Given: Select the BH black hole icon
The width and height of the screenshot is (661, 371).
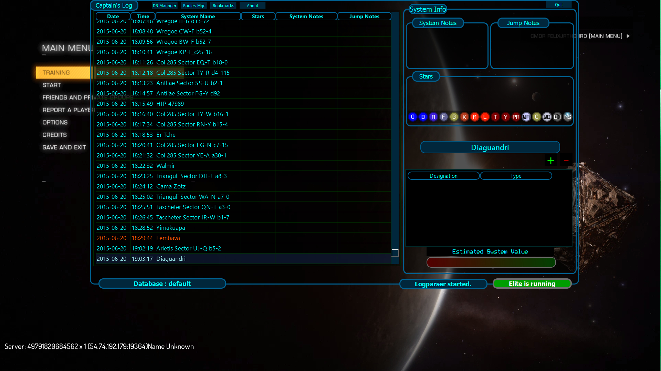Looking at the screenshot, I should [x=557, y=117].
